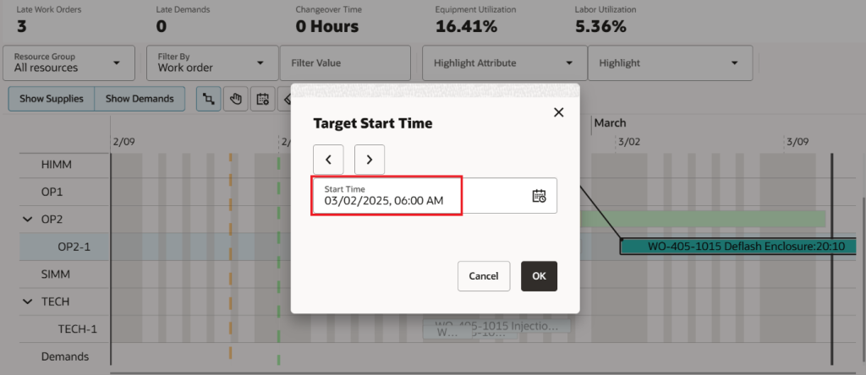Toggle Show Demands
Viewport: 866px width, 375px height.
[140, 99]
